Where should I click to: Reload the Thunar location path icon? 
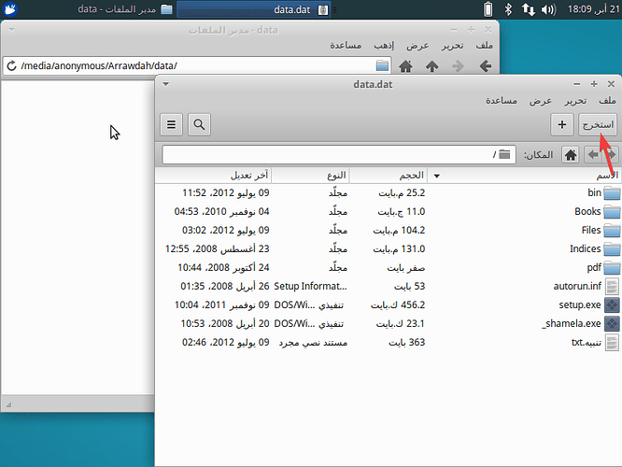tap(12, 66)
